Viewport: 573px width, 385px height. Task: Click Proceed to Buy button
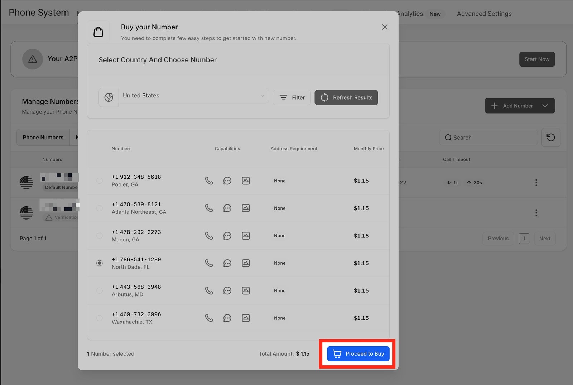pyautogui.click(x=358, y=354)
